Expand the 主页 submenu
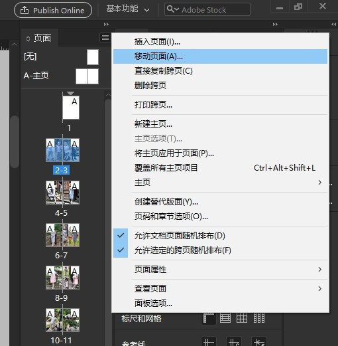Image resolution: width=338 pixels, height=346 pixels. point(220,183)
